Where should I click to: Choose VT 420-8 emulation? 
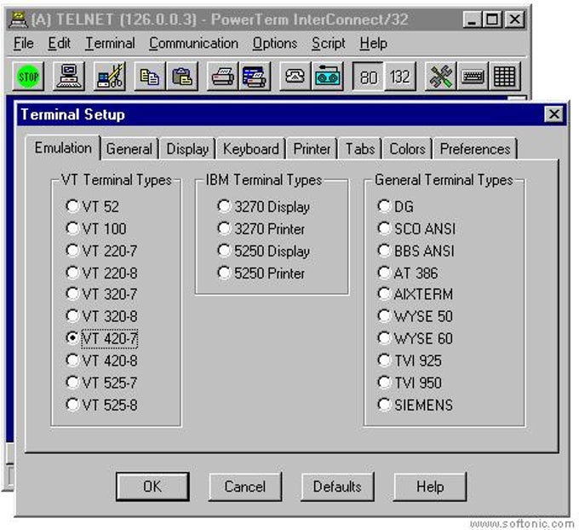72,360
